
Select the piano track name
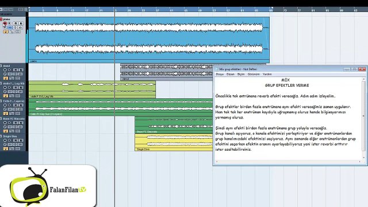click(x=6, y=19)
